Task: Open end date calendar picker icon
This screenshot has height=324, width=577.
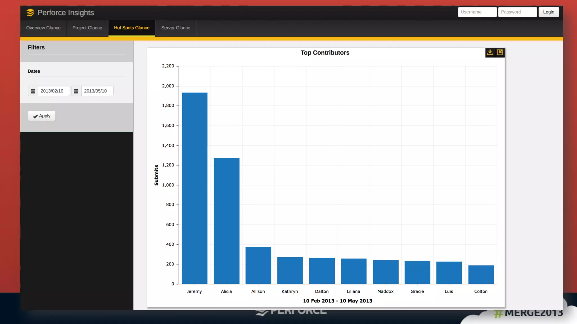Action: 76,91
